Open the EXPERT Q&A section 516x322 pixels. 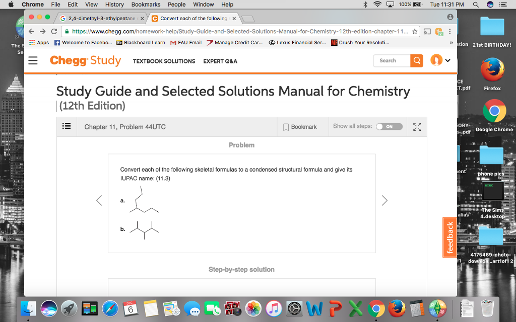point(220,61)
